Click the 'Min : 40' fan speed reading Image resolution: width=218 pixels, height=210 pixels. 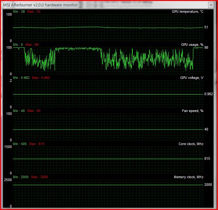point(19,111)
